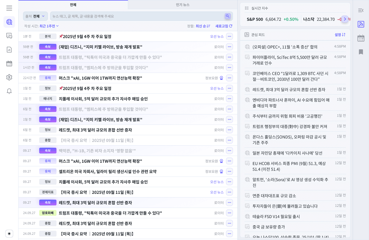Select the RSS feed icon in right rail
The width and height of the screenshot is (369, 240).
[x=361, y=24]
